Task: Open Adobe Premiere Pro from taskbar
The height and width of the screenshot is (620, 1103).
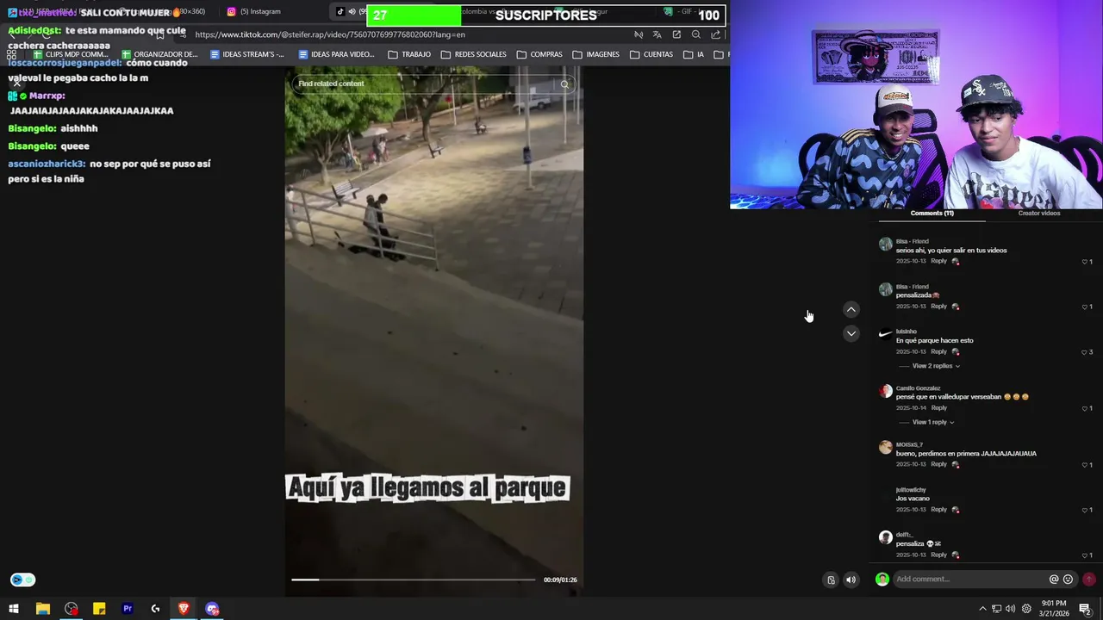Action: click(x=128, y=609)
